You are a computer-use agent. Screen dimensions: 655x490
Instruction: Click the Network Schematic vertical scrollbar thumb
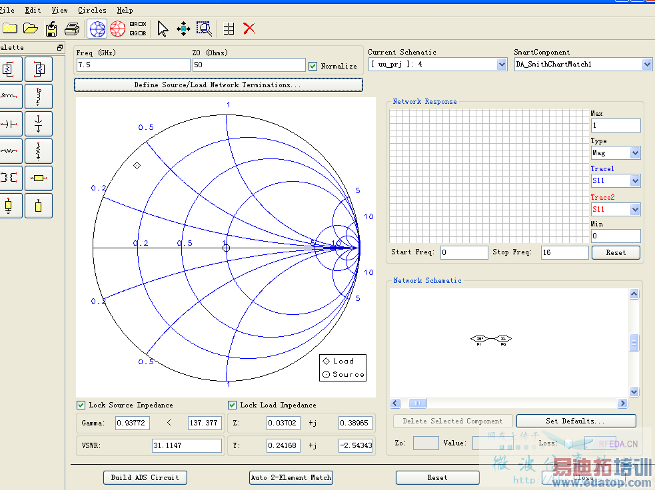tap(634, 342)
